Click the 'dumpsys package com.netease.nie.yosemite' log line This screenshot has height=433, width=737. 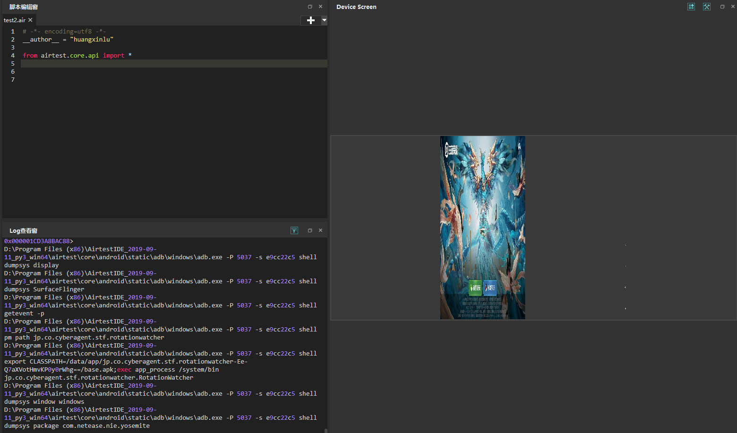77,426
